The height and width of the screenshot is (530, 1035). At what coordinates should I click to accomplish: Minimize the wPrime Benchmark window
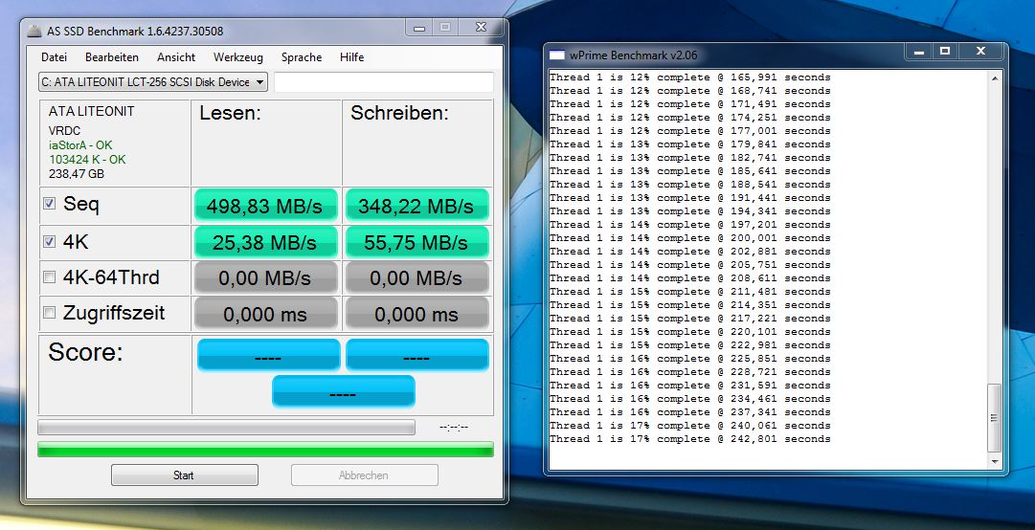pos(918,52)
